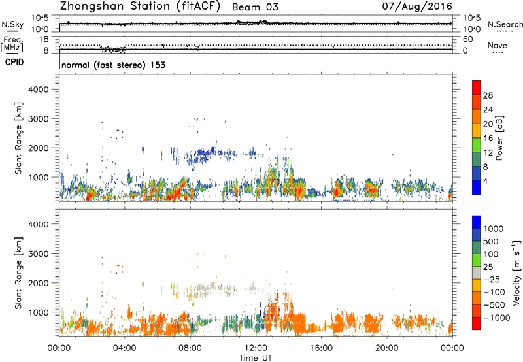Viewport: 523px width, 362px height.
Task: Select the light green 12–16 dB Power segment
Action: 477,145
